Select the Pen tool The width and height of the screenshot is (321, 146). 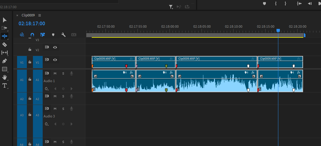point(5,61)
